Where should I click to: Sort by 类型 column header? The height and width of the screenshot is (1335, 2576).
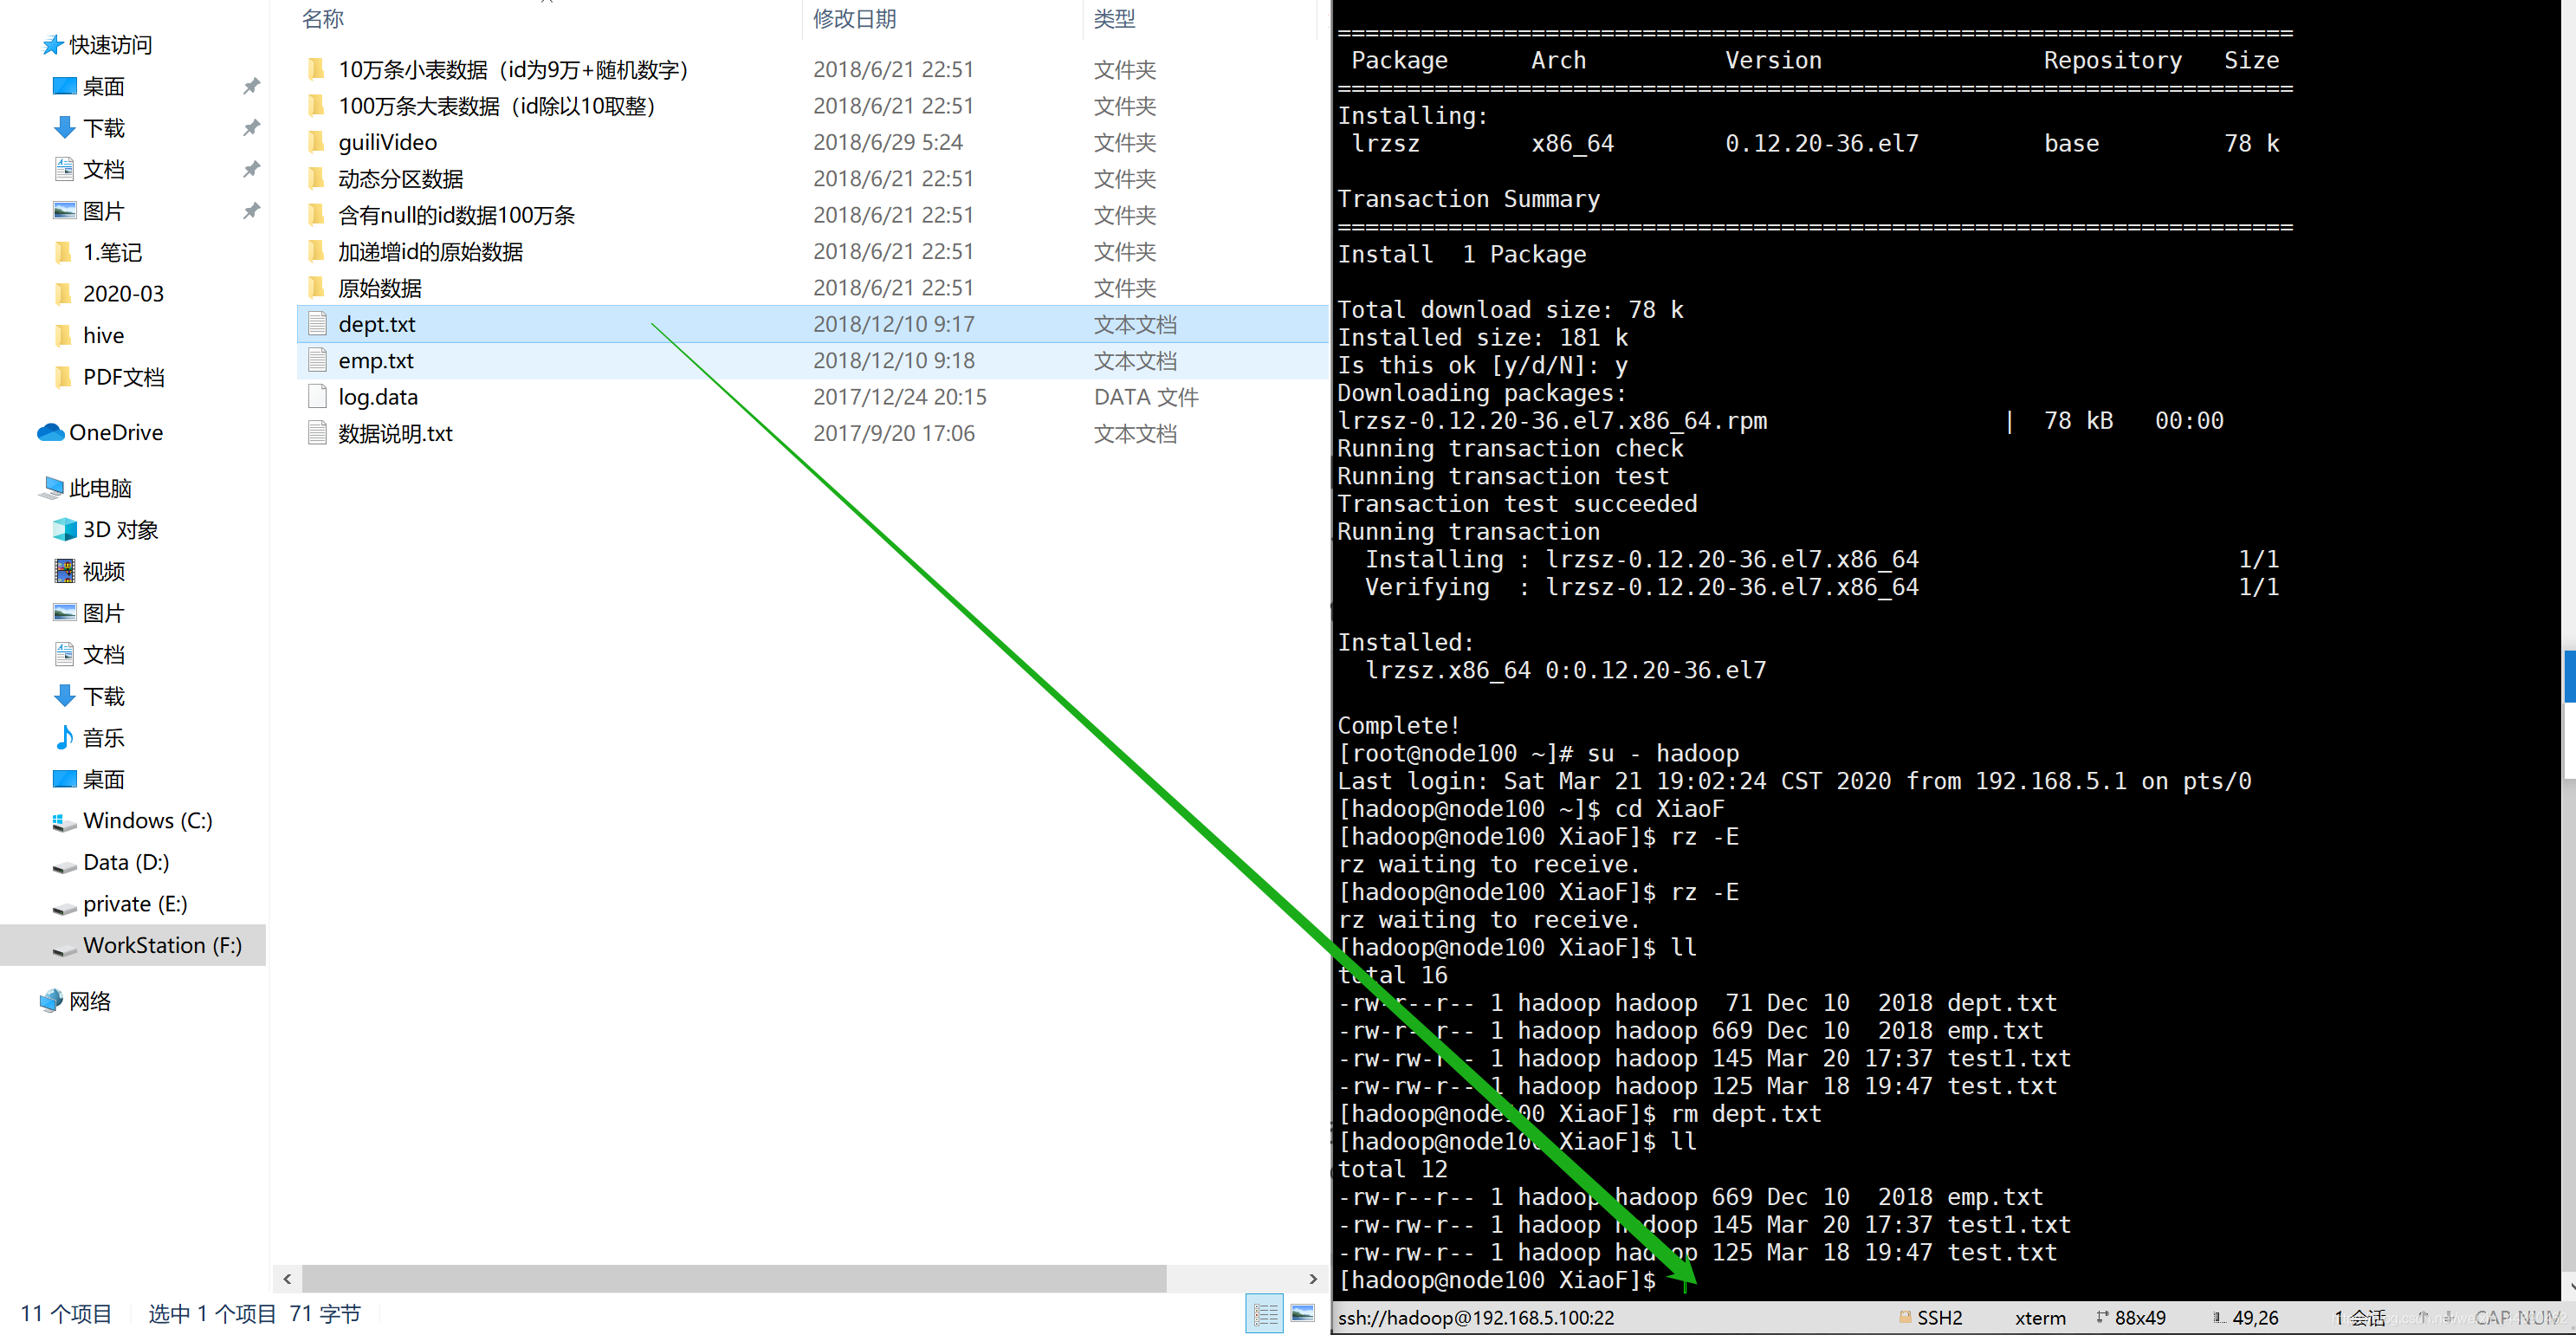1113,18
